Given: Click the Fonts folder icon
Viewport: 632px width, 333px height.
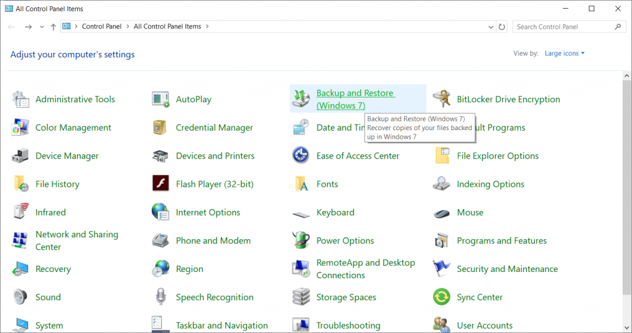Looking at the screenshot, I should click(x=301, y=184).
